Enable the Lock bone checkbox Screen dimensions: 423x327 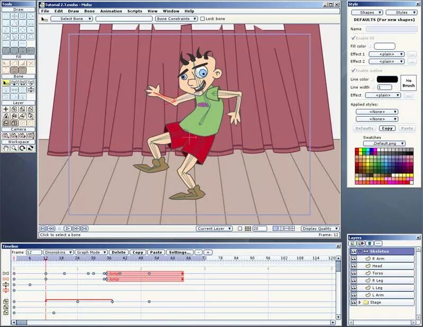point(203,19)
